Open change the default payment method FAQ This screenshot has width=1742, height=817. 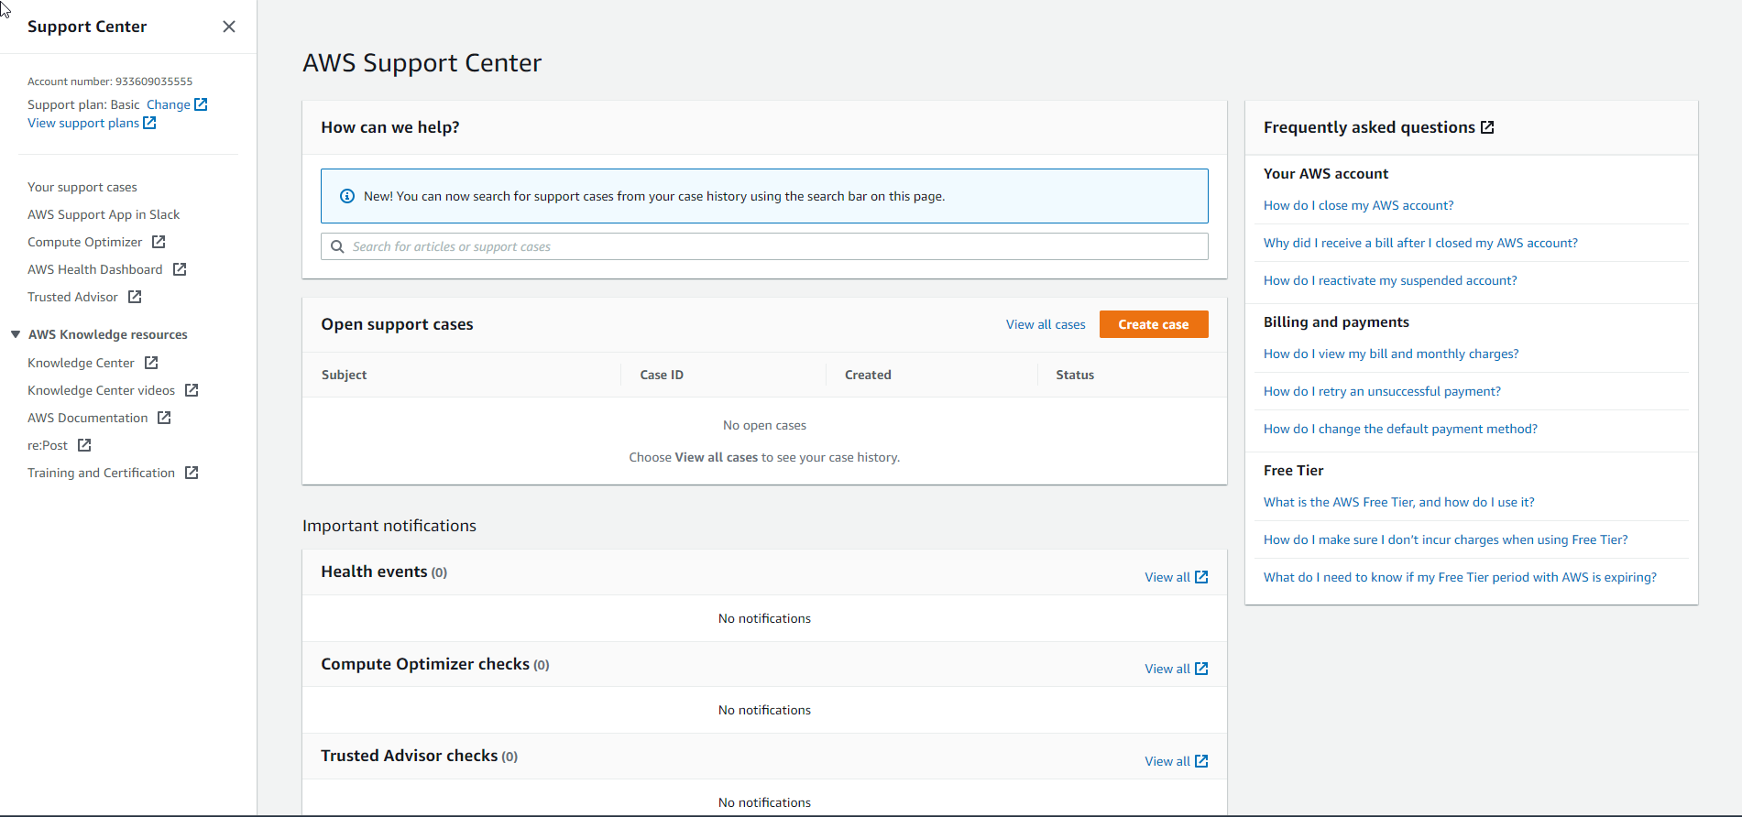[x=1400, y=429]
